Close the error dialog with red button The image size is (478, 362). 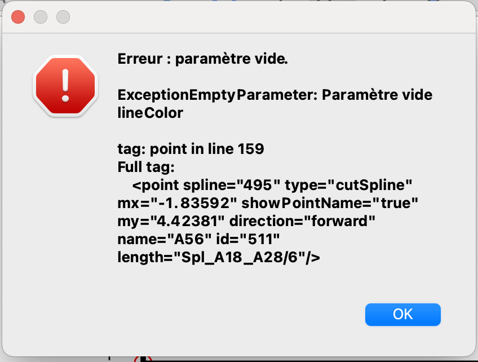point(18,17)
